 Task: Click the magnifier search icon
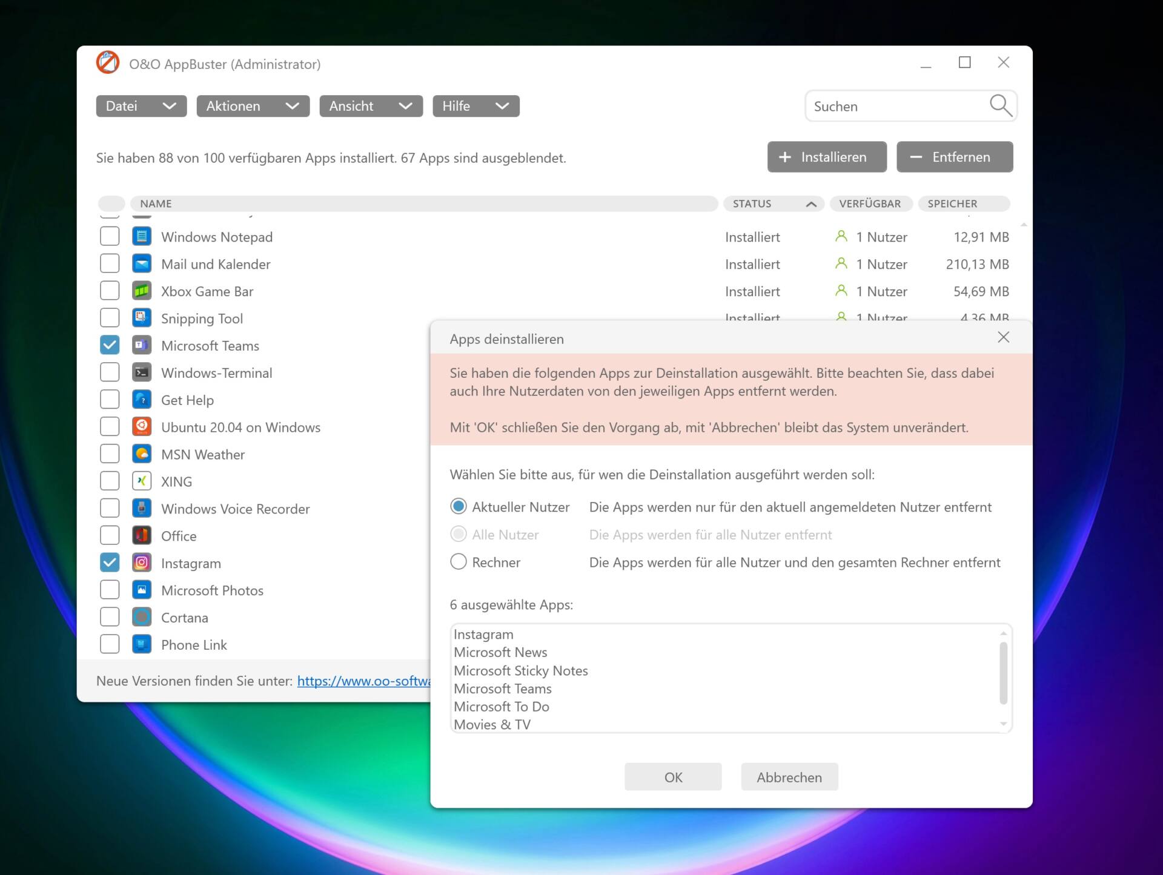pyautogui.click(x=1000, y=106)
